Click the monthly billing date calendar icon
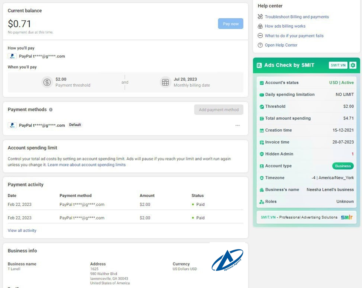This screenshot has height=288, width=362. tap(165, 82)
